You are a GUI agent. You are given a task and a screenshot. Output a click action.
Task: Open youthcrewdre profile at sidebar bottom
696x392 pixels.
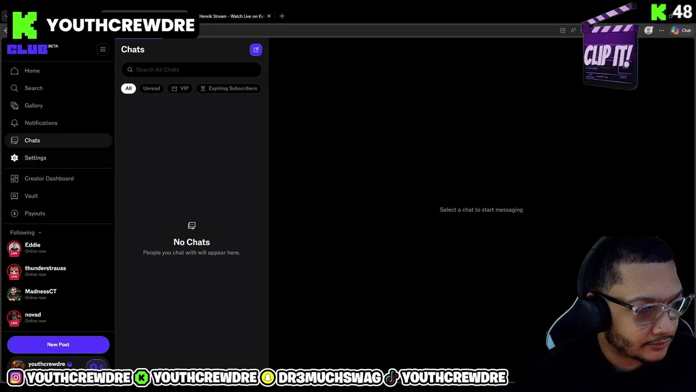pos(47,364)
